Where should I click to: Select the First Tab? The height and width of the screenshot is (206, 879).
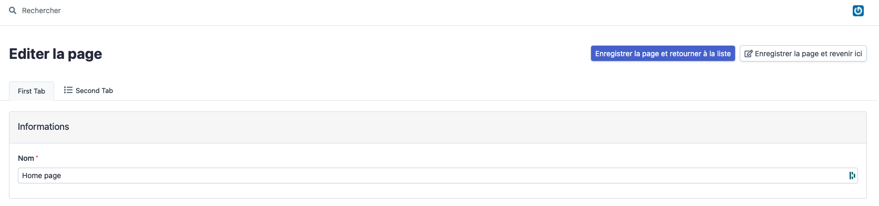(x=32, y=91)
